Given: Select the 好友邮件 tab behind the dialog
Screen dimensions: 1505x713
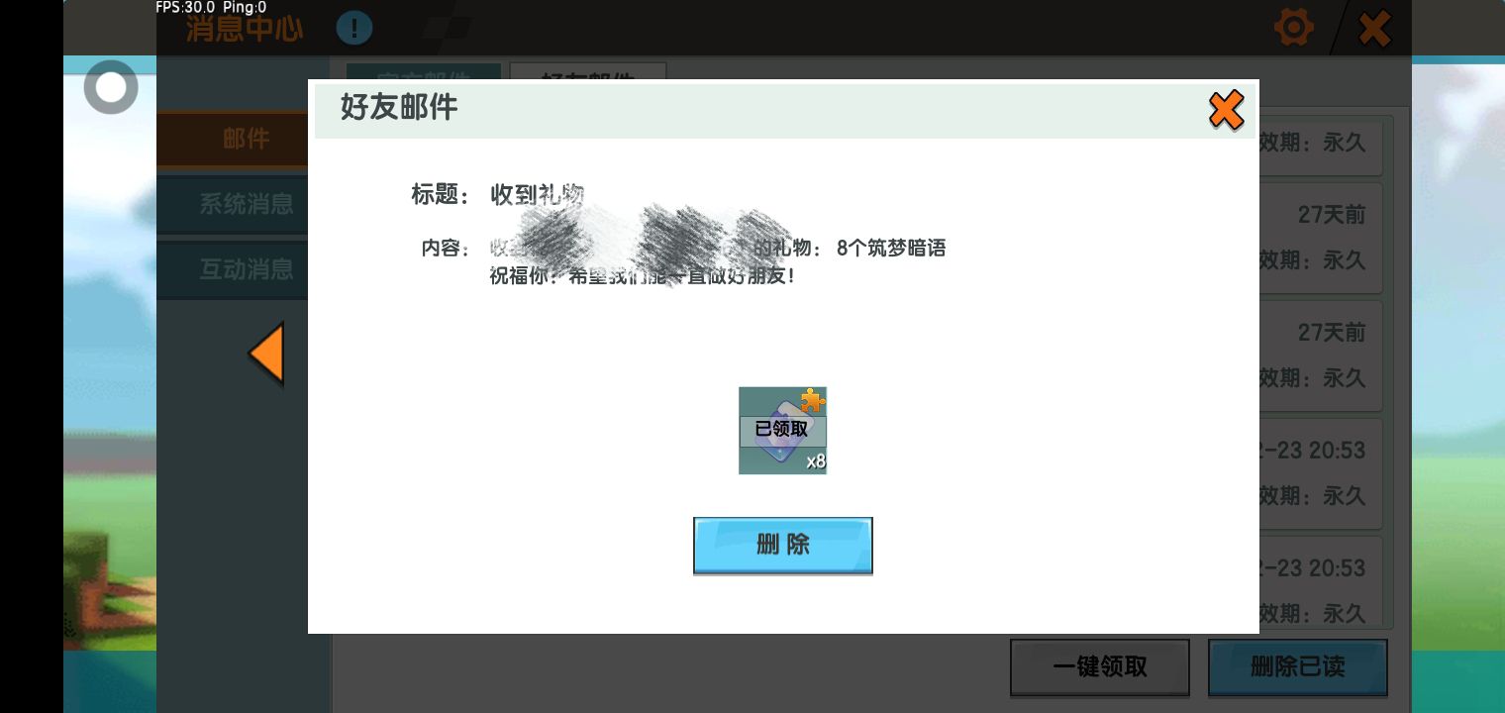Looking at the screenshot, I should click(x=588, y=71).
